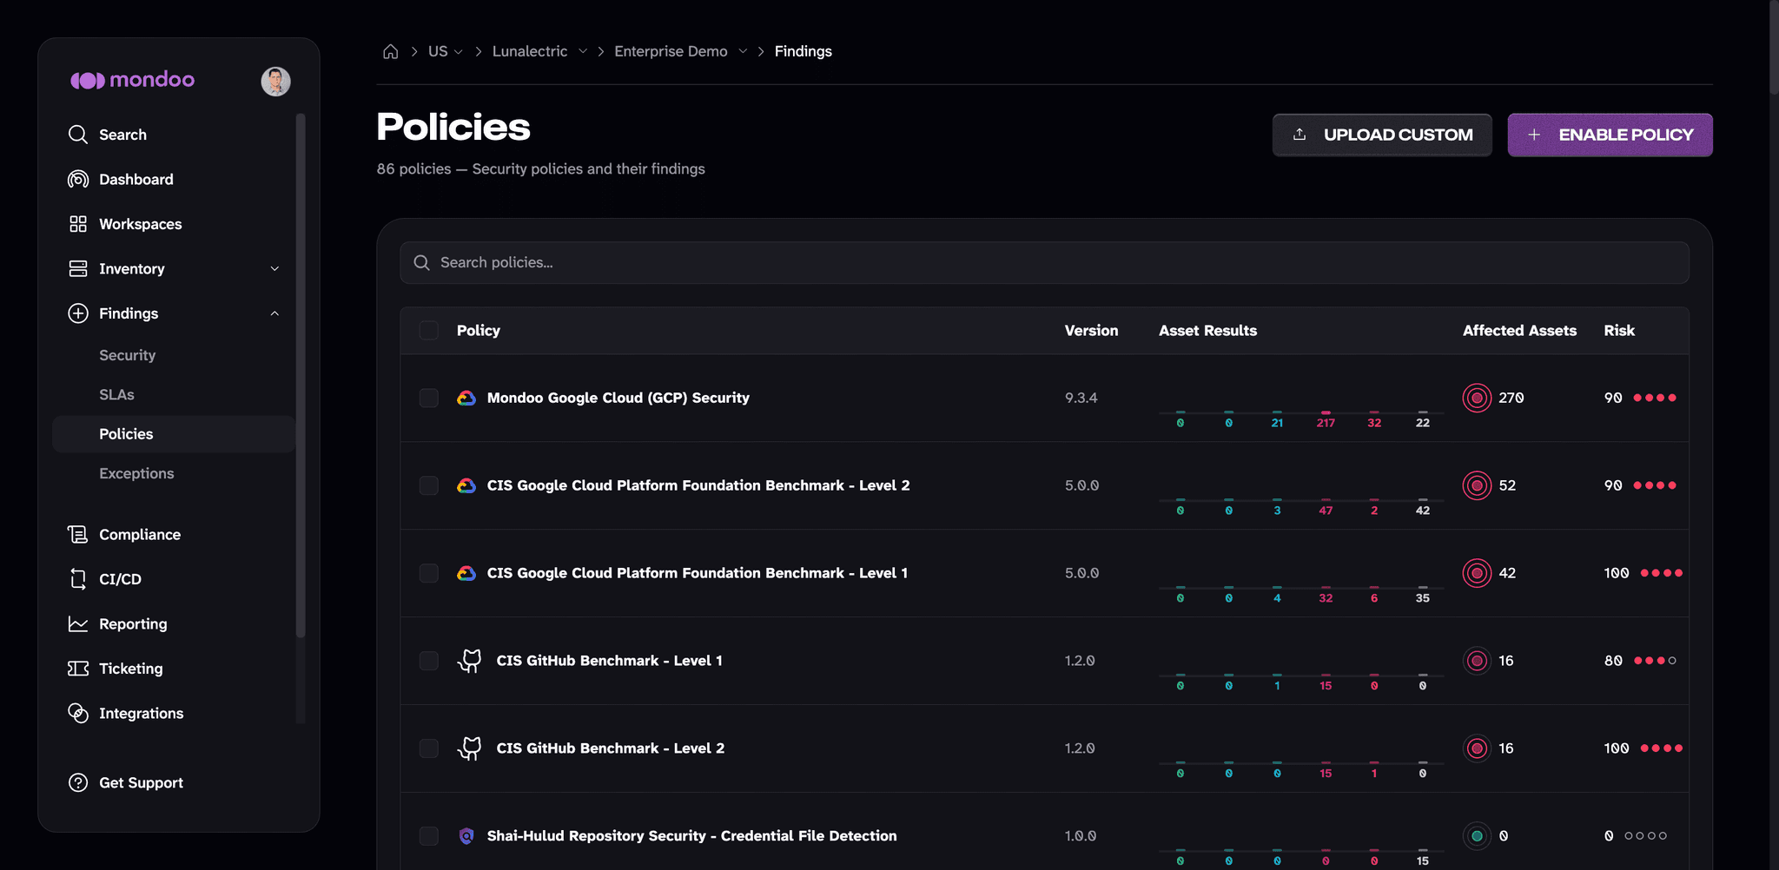1779x870 pixels.
Task: Click the Get Support question icon
Action: tap(78, 782)
